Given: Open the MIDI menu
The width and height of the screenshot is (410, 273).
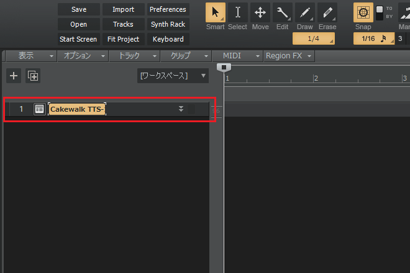Looking at the screenshot, I should point(237,56).
